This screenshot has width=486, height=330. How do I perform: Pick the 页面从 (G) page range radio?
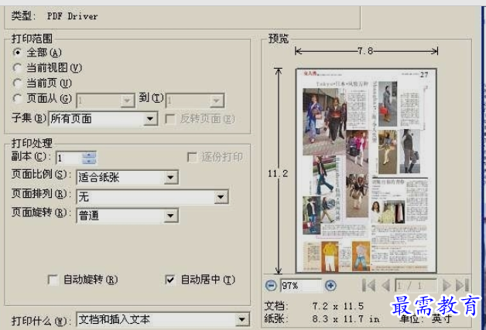pos(17,98)
